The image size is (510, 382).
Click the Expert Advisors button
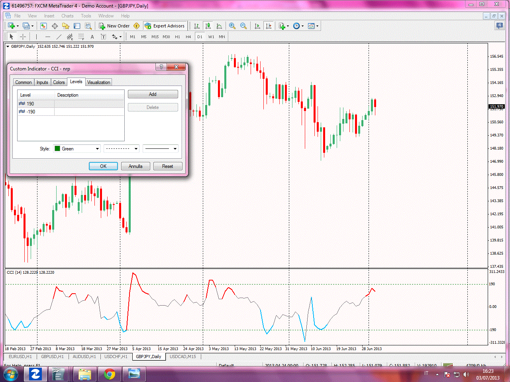165,26
